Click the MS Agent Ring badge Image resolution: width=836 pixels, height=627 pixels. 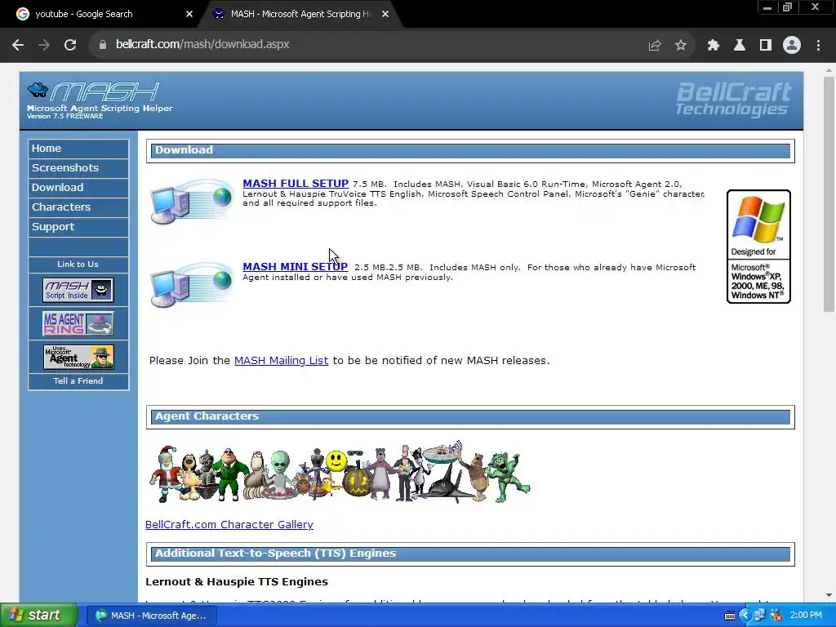pyautogui.click(x=78, y=323)
